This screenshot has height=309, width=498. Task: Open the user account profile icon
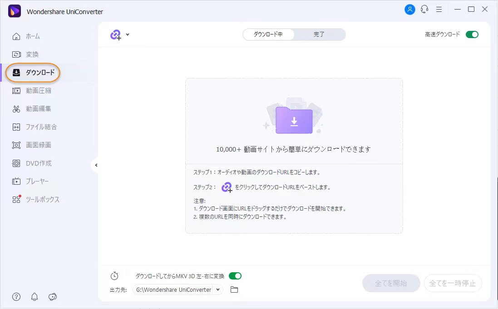410,10
